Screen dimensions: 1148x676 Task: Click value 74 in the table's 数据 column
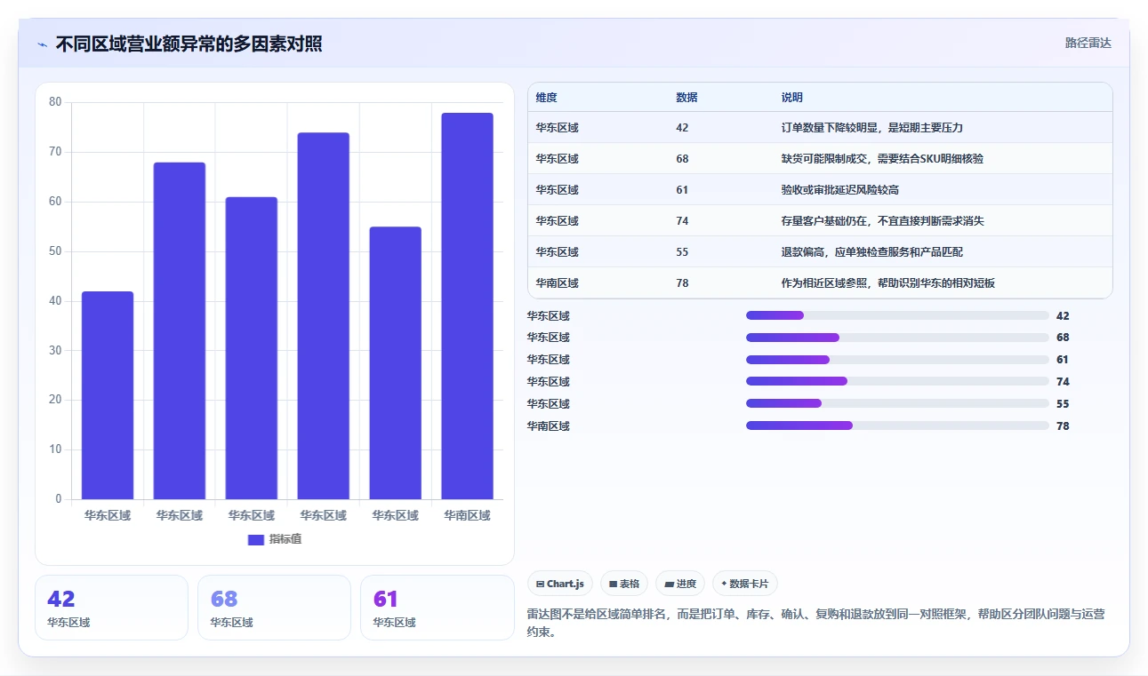(x=682, y=221)
